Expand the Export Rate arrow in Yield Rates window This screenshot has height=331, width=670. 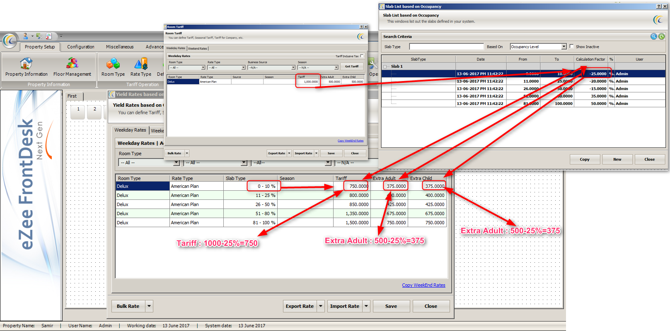320,306
